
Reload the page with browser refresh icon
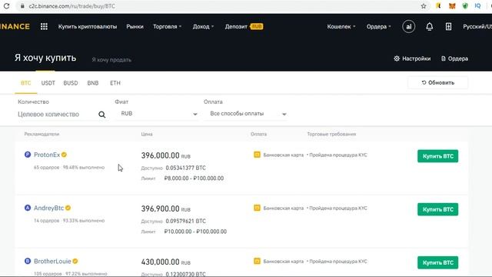(6, 6)
